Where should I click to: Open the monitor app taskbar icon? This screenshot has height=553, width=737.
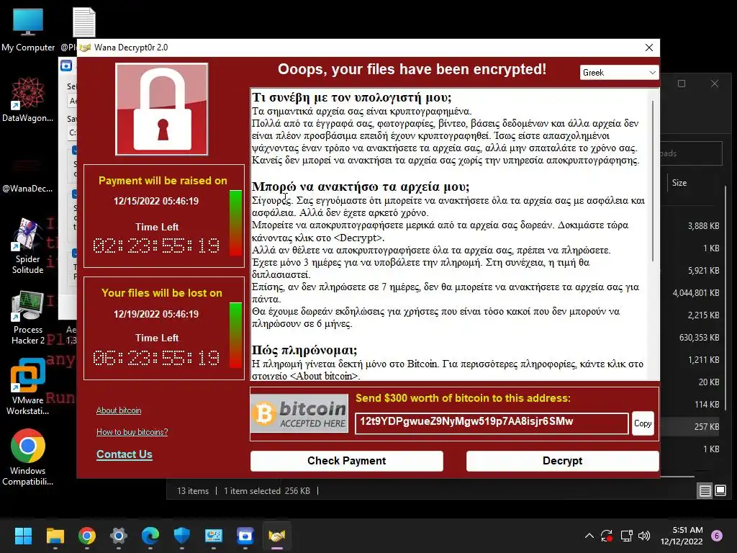point(213,536)
